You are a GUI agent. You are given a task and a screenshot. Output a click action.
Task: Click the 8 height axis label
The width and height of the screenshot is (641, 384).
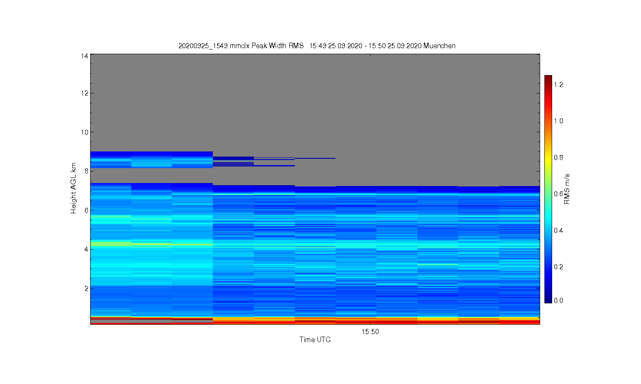click(x=87, y=171)
